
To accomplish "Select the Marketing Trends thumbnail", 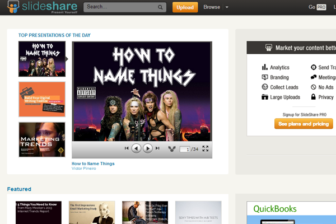I will (42, 139).
